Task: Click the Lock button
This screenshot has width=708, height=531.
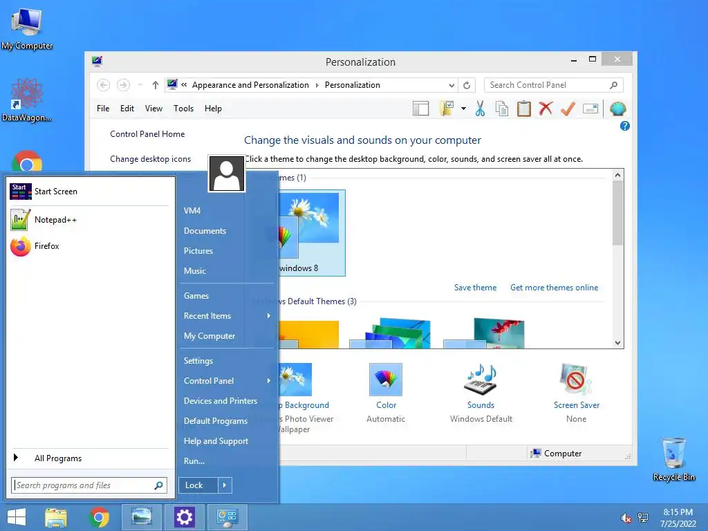Action: (x=198, y=485)
